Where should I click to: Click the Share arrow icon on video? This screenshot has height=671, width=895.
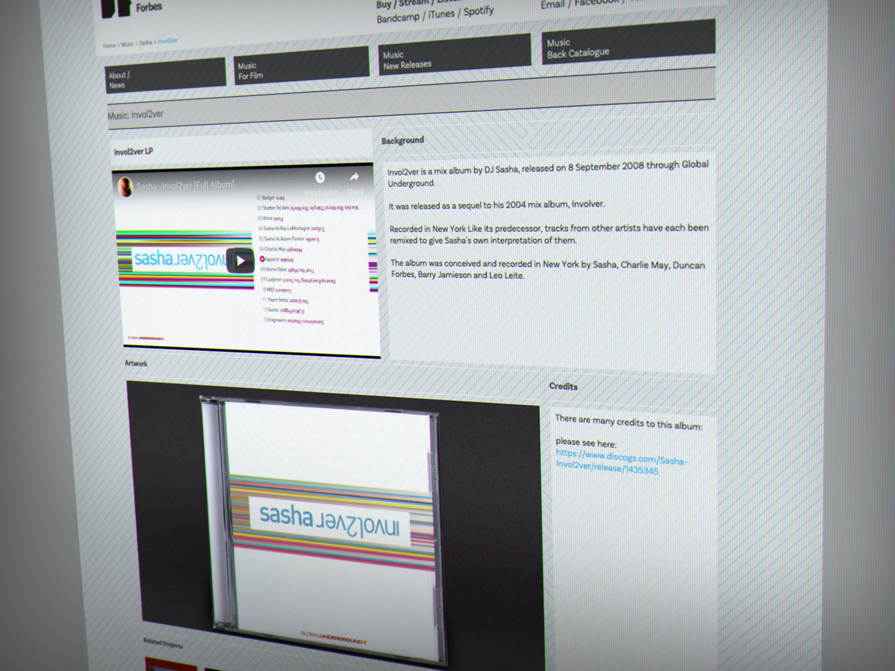tap(354, 176)
